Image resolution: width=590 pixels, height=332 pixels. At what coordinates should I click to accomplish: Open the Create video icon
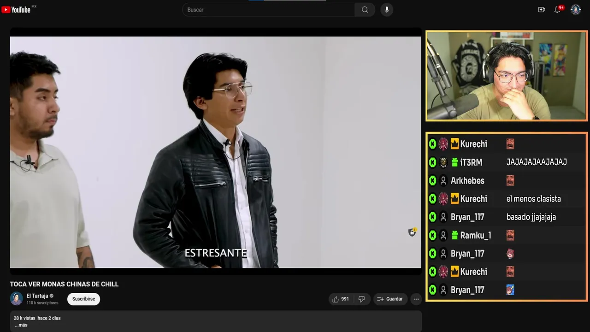click(542, 10)
